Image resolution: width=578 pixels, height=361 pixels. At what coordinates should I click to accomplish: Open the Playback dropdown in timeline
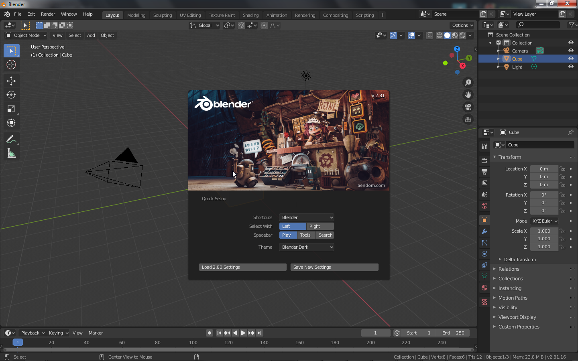click(x=33, y=333)
